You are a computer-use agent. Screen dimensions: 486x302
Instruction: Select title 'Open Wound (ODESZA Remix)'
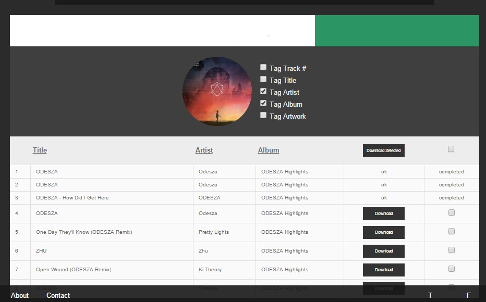point(74,270)
